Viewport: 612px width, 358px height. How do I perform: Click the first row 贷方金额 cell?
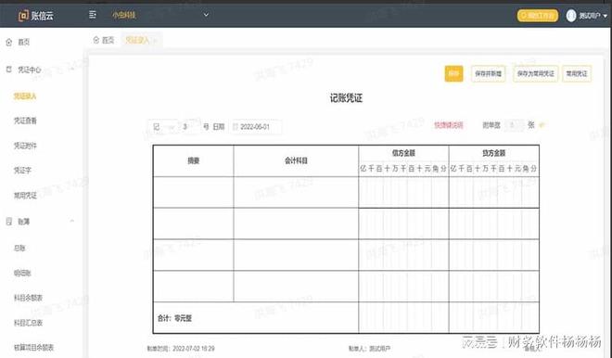click(493, 192)
